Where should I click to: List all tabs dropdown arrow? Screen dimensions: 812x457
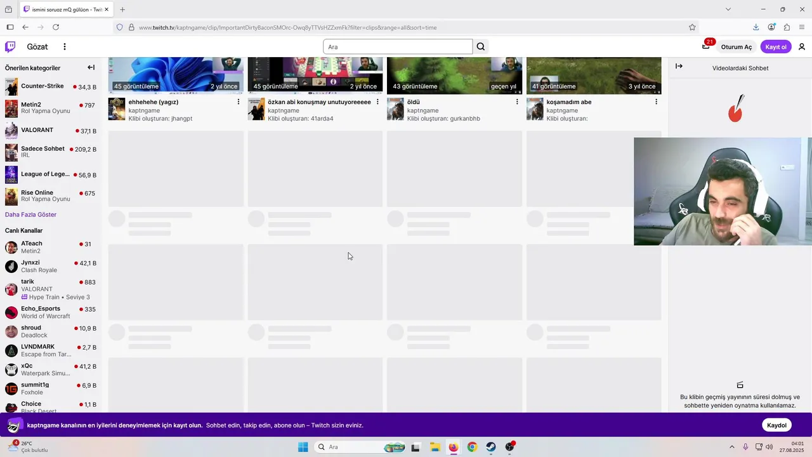point(728,10)
